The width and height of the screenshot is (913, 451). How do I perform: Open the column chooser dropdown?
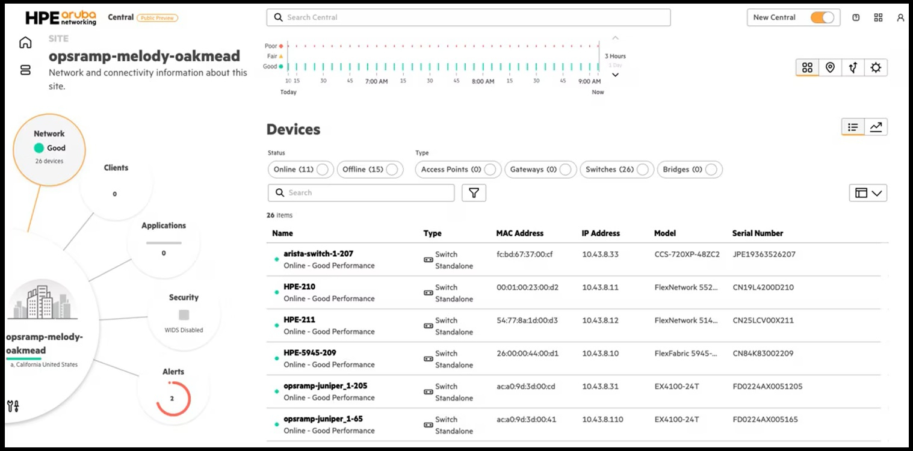point(868,193)
